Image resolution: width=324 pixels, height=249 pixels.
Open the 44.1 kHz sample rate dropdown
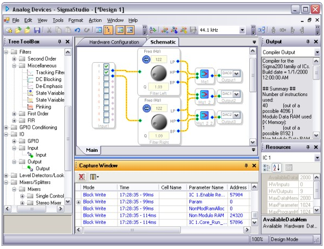[242, 30]
